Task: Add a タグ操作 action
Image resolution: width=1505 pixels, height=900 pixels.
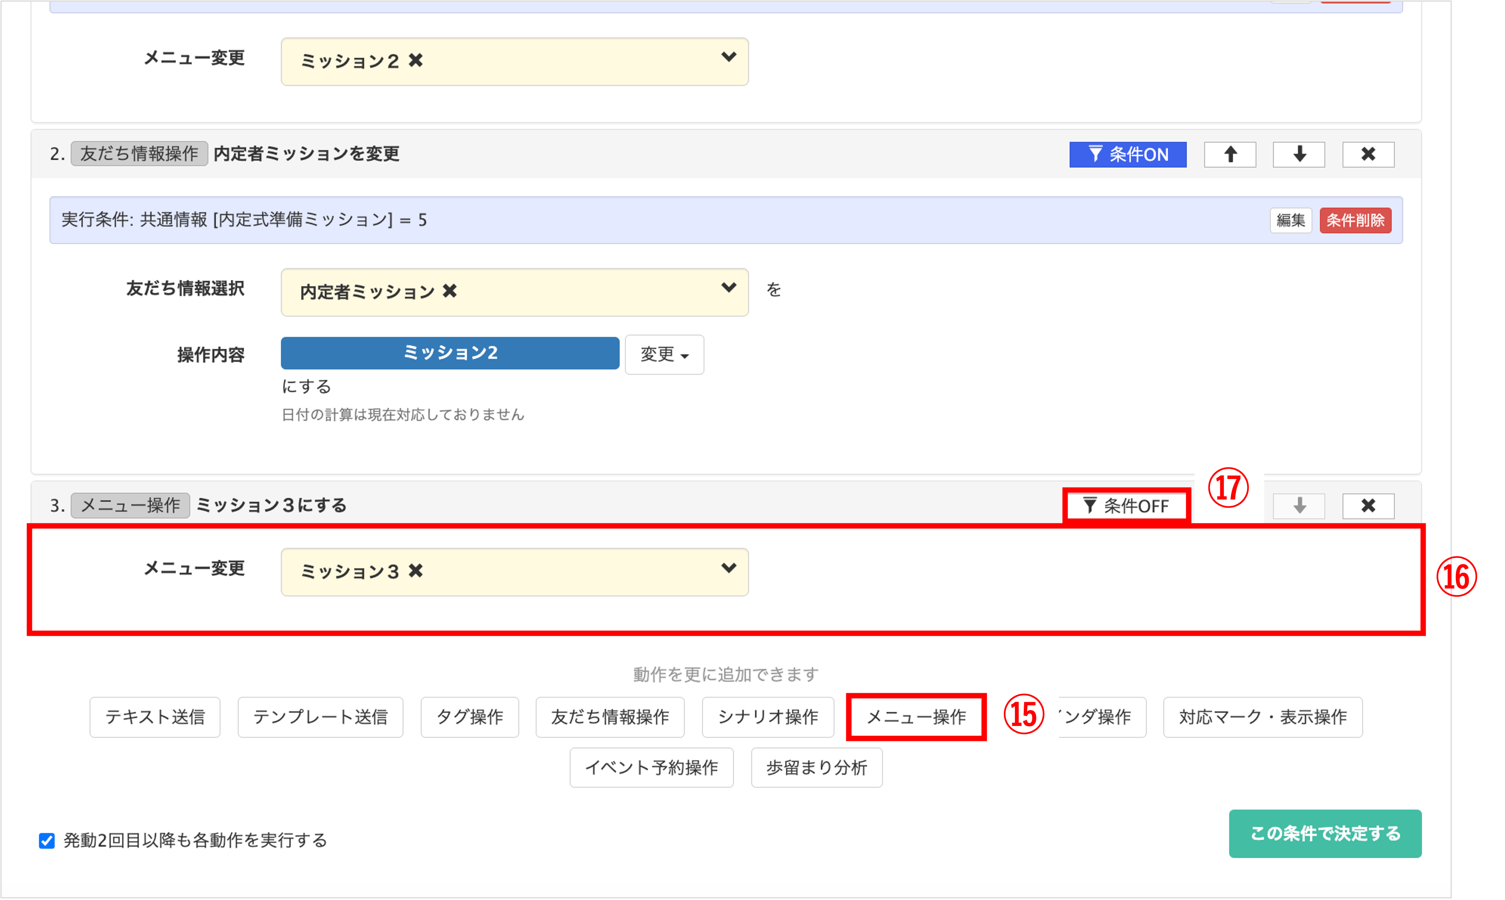Action: (x=470, y=717)
